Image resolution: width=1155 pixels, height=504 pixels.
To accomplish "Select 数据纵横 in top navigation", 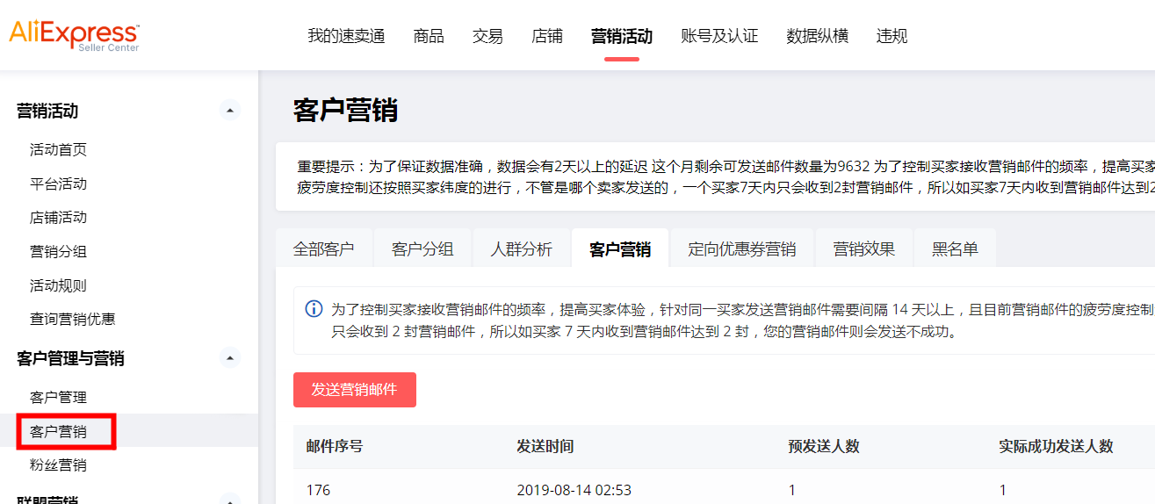I will coord(817,36).
